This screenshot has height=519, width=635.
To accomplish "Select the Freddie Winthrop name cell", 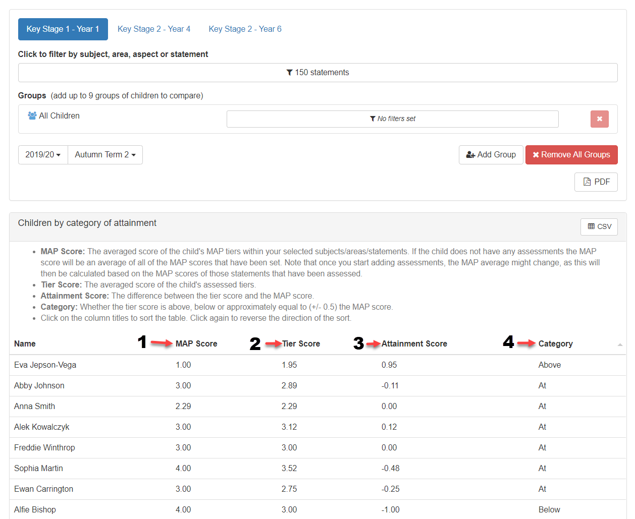I will (44, 448).
